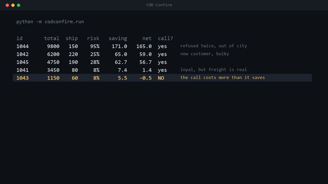
Task: Click the yellow minimize window button
Action: pyautogui.click(x=13, y=5)
